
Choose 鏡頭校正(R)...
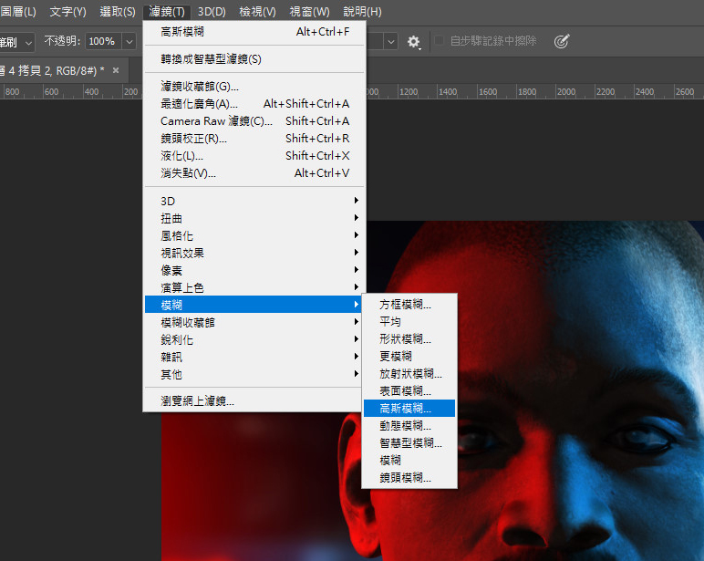(254, 139)
